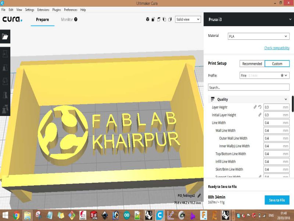Image resolution: width=294 pixels, height=221 pixels.
Task: Click the Skirt/Brim Line Width value field
Action: pos(276,169)
